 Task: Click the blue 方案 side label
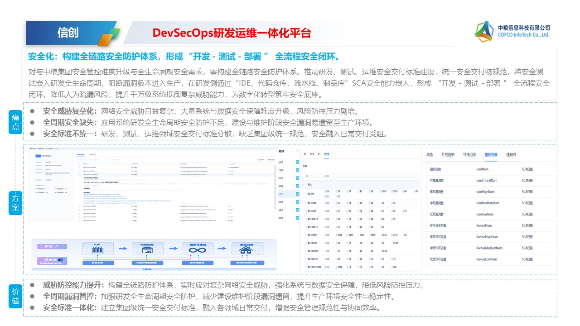[x=15, y=202]
